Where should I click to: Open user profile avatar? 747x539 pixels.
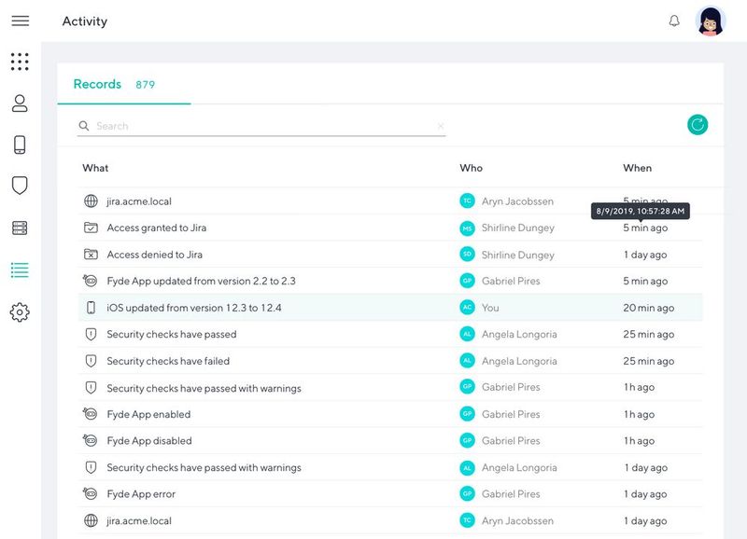coord(711,21)
